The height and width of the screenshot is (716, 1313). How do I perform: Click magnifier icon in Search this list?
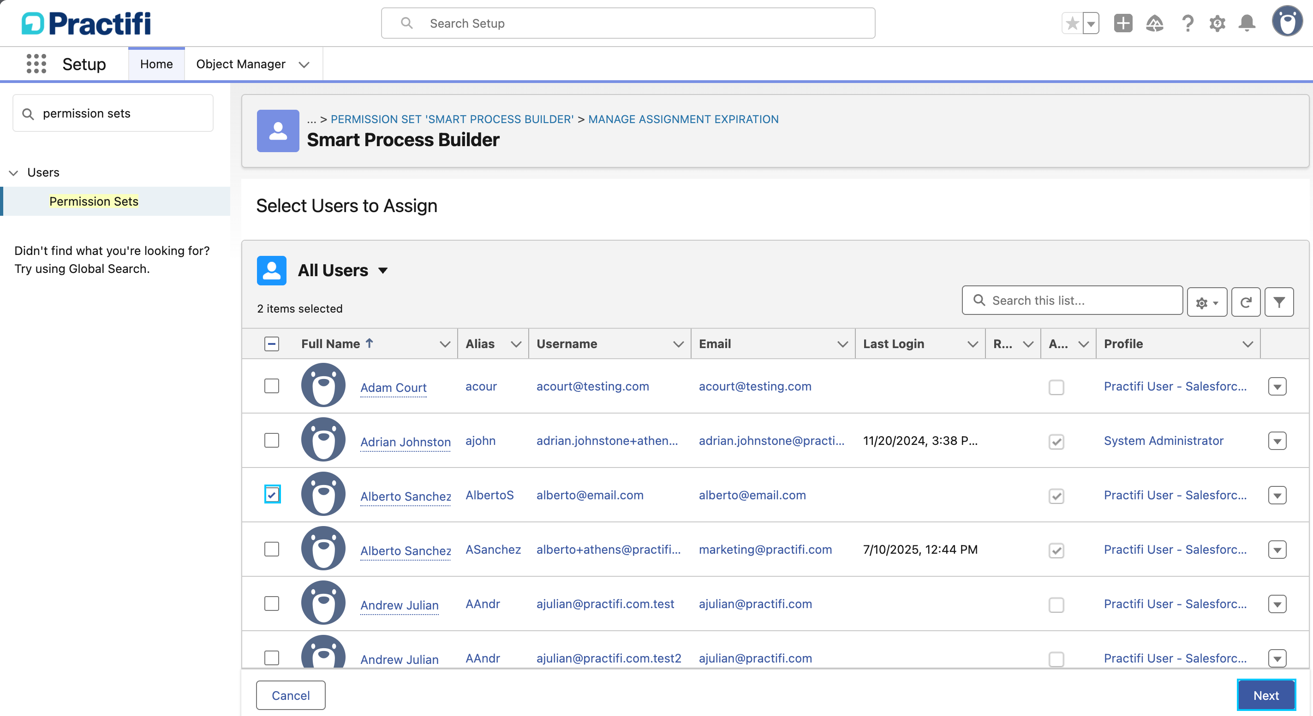(979, 300)
